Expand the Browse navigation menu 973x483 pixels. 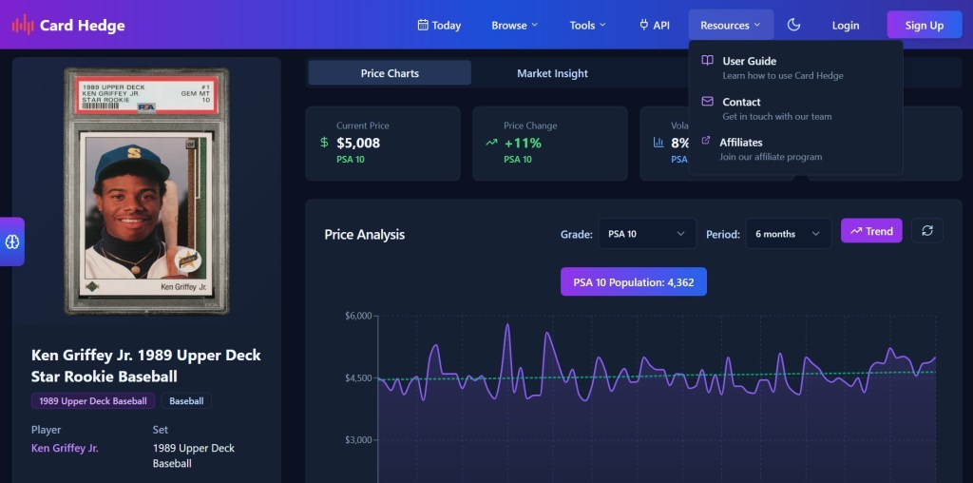[514, 26]
